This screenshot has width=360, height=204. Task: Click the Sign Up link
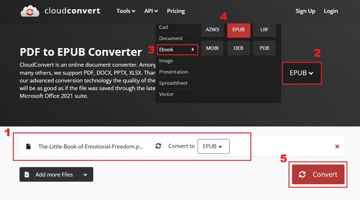(306, 11)
